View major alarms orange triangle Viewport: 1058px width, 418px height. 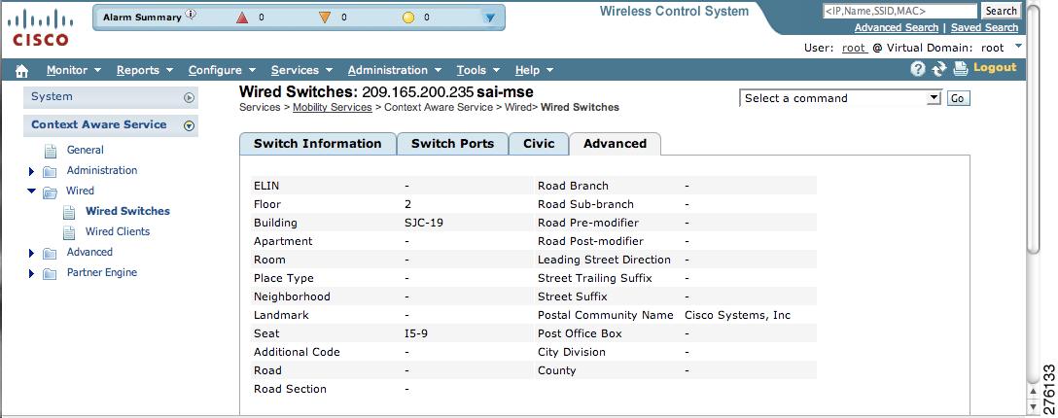coord(325,17)
